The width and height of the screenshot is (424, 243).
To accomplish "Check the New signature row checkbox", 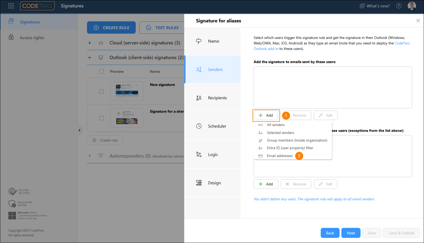I will tap(101, 92).
